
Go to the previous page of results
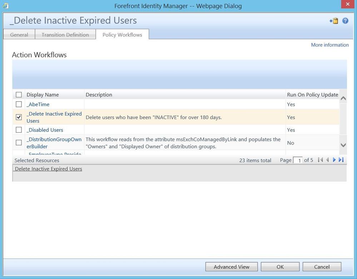click(x=327, y=160)
